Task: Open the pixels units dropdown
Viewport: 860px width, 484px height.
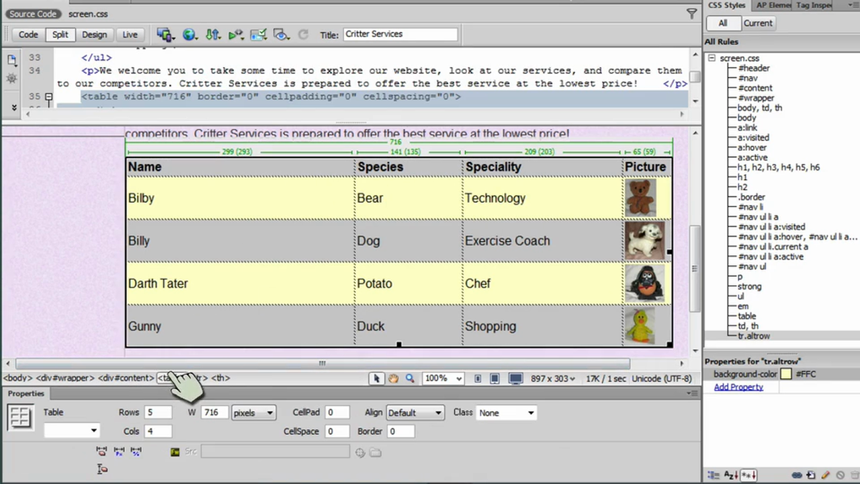Action: [x=253, y=412]
